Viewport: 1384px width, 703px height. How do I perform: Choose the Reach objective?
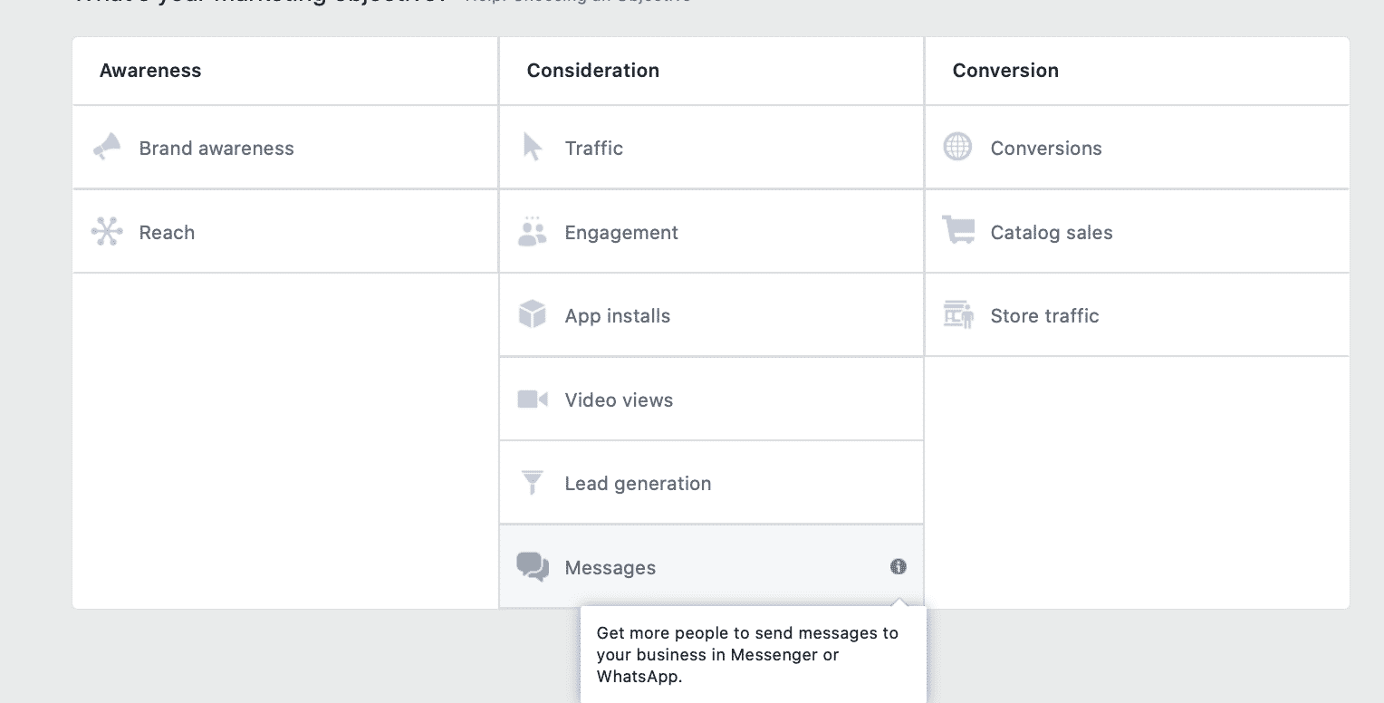[285, 232]
